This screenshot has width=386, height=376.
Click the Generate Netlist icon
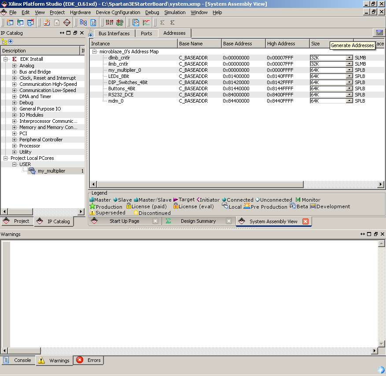(x=83, y=22)
